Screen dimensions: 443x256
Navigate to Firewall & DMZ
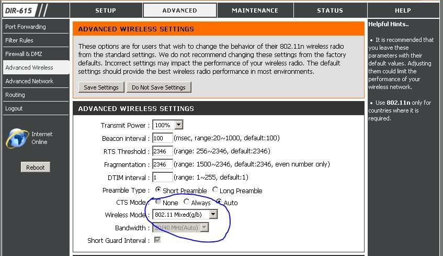pos(24,54)
